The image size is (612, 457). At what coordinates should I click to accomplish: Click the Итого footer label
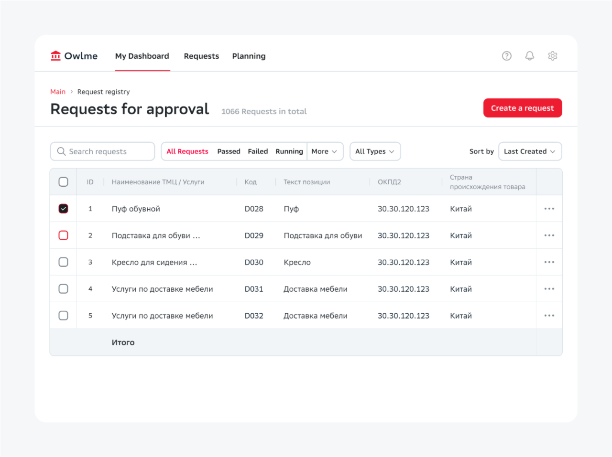(123, 342)
